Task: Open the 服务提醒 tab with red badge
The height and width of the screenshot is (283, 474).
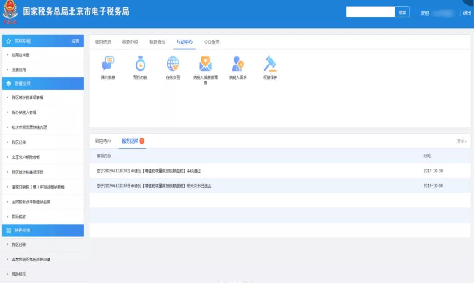Action: click(x=129, y=141)
